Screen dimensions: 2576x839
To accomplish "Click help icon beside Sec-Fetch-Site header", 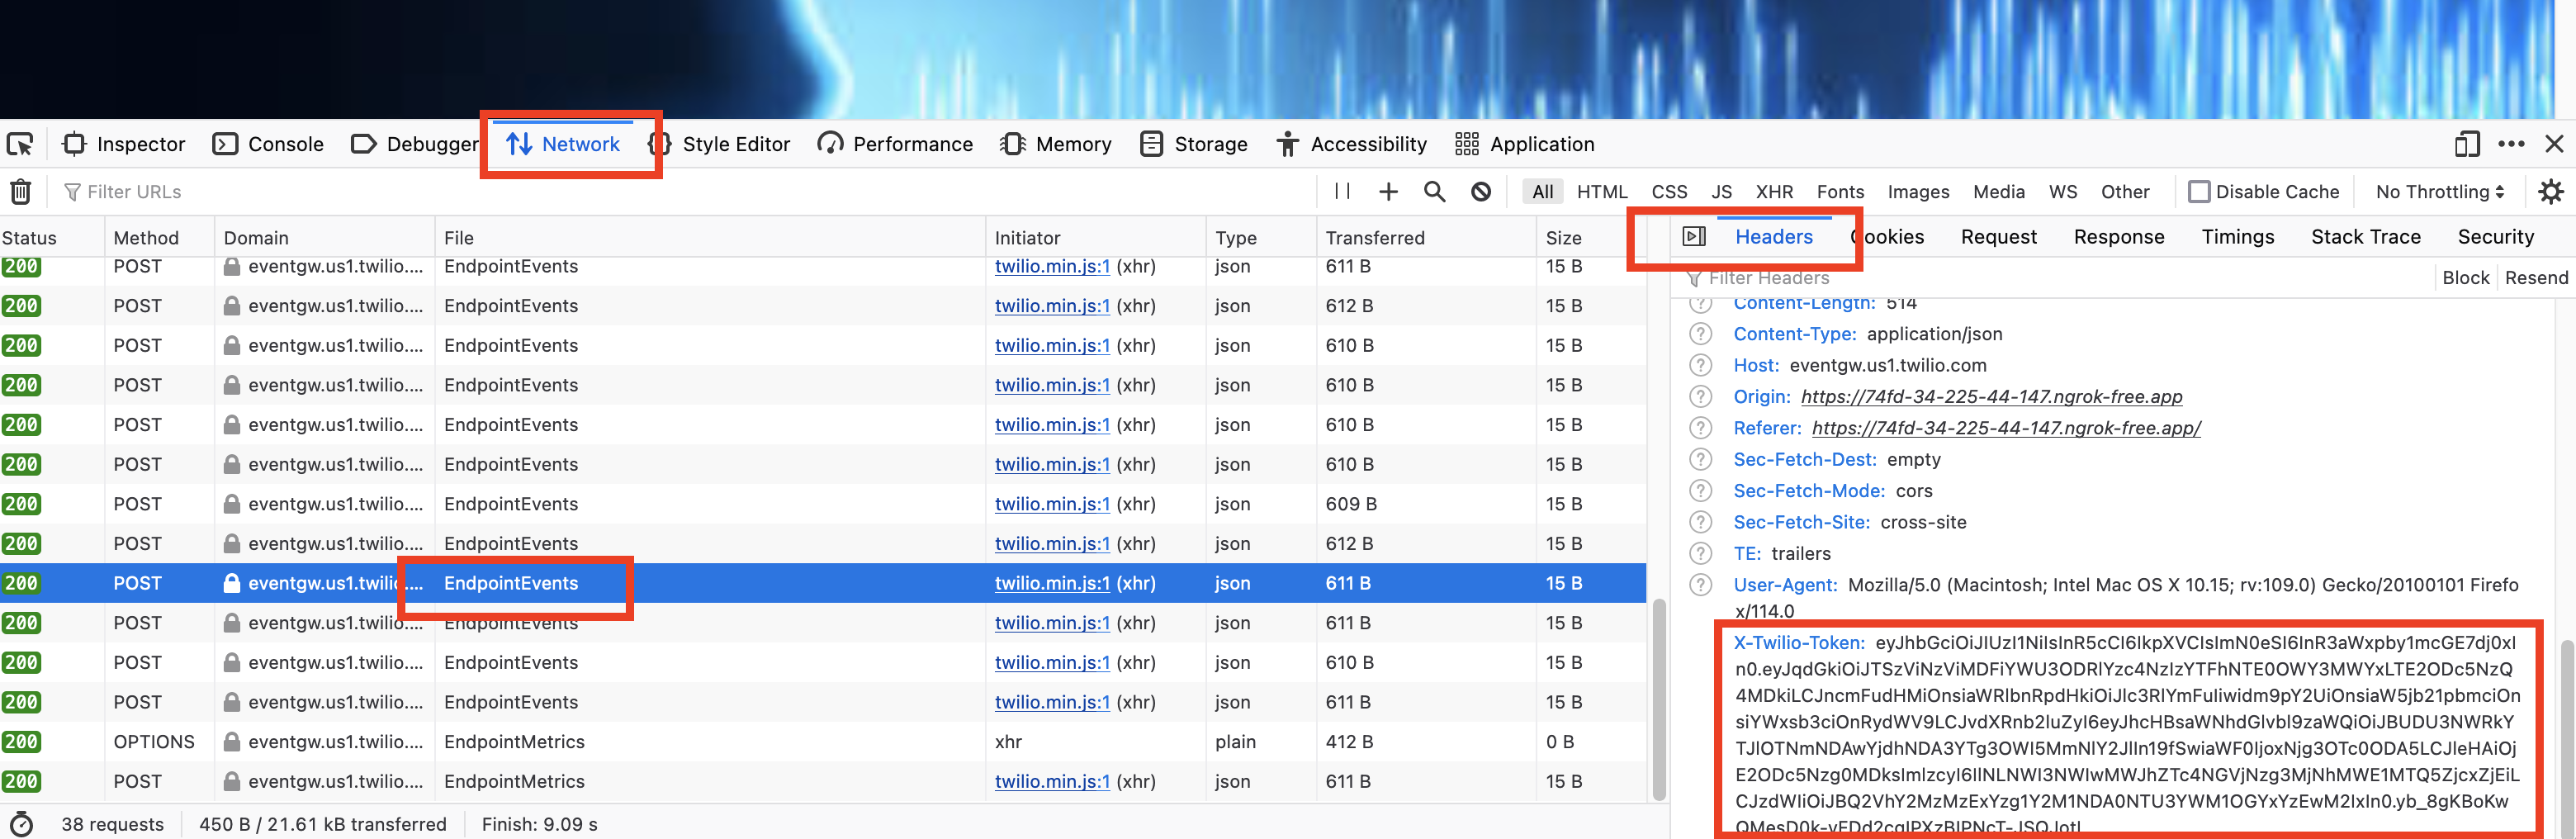I will point(1700,522).
